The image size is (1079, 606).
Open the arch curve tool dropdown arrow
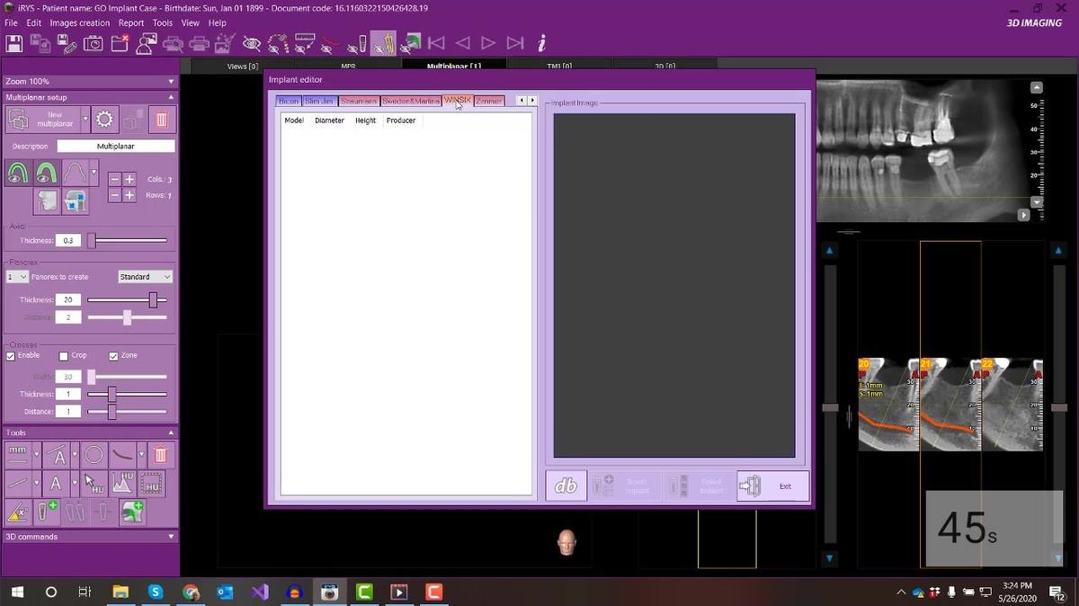coord(94,173)
